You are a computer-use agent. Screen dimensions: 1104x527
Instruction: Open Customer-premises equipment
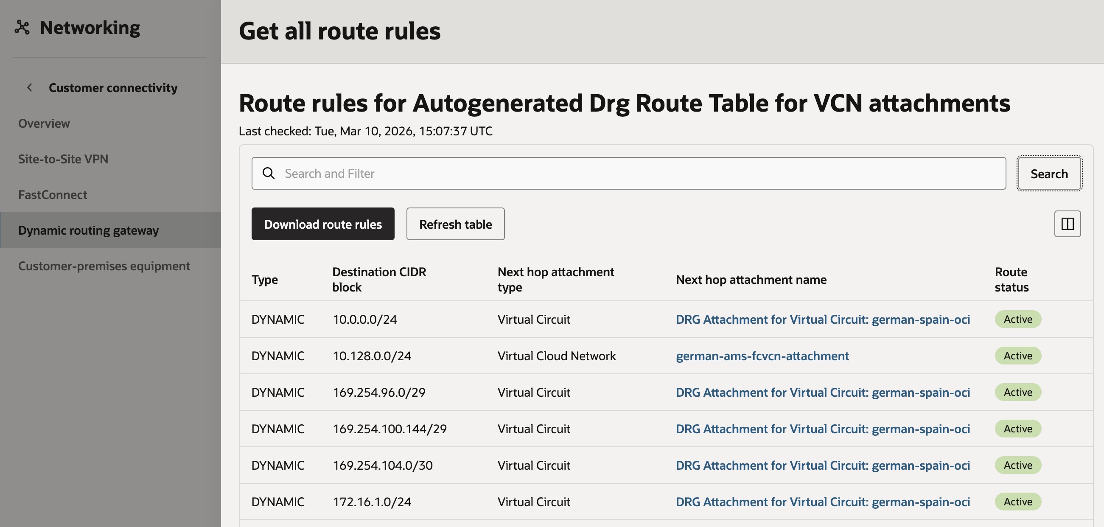pyautogui.click(x=104, y=266)
